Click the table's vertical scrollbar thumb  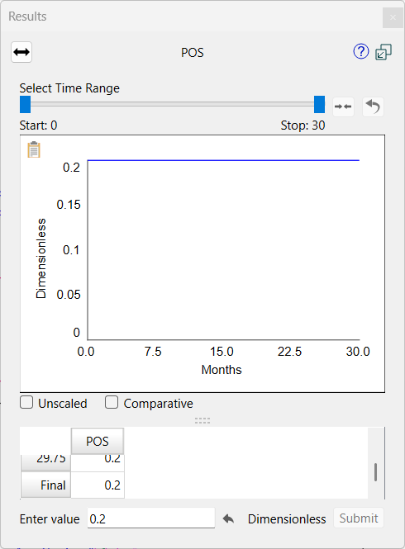click(375, 472)
